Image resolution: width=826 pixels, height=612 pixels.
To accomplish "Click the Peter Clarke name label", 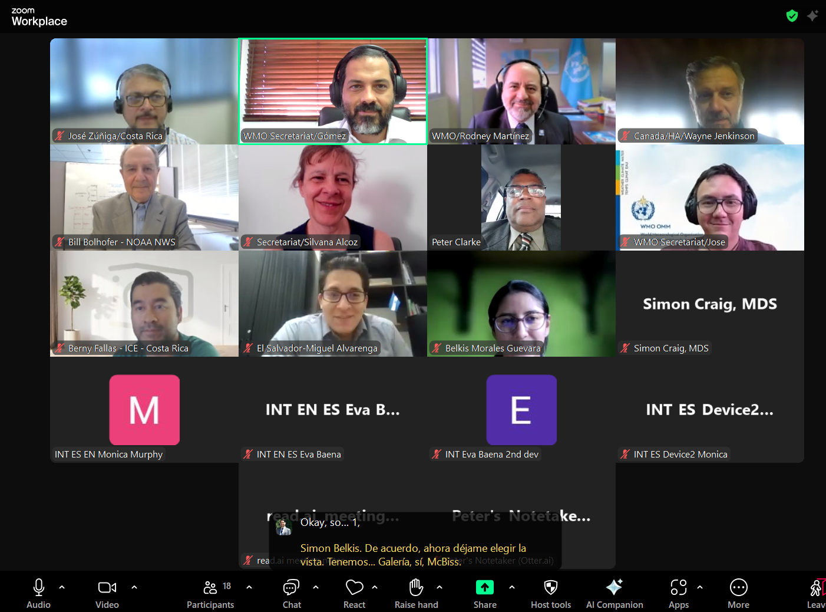I will (x=456, y=242).
